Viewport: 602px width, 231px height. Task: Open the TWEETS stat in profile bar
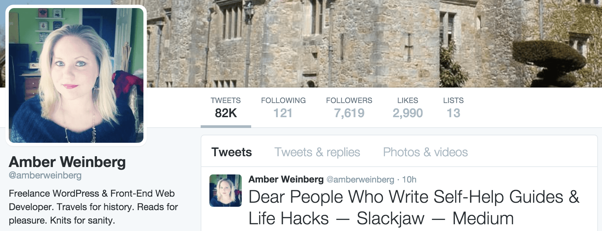coord(226,108)
